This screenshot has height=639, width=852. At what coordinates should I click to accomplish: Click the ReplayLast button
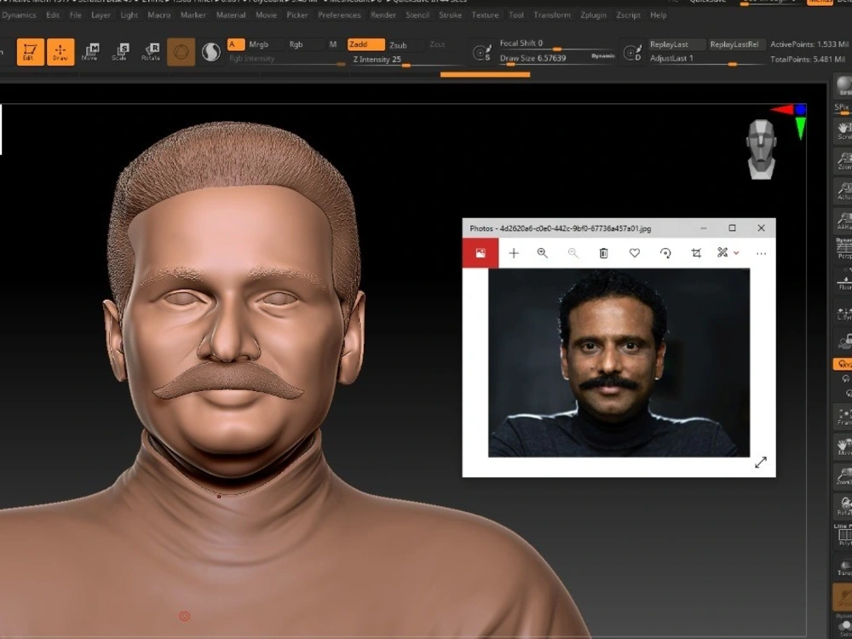pos(676,44)
